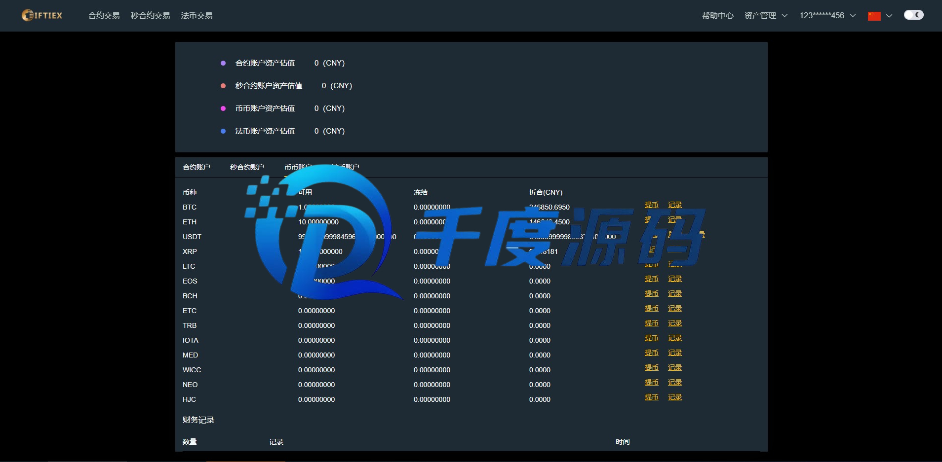Click 记录 for the WICC row
Image resolution: width=942 pixels, height=462 pixels.
click(675, 367)
